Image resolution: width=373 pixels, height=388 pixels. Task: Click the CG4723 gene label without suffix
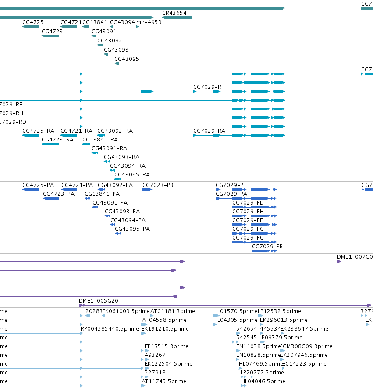(52, 32)
